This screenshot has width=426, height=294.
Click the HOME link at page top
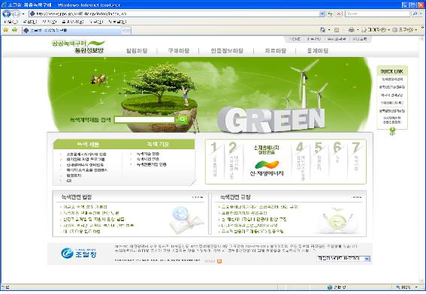coord(295,39)
